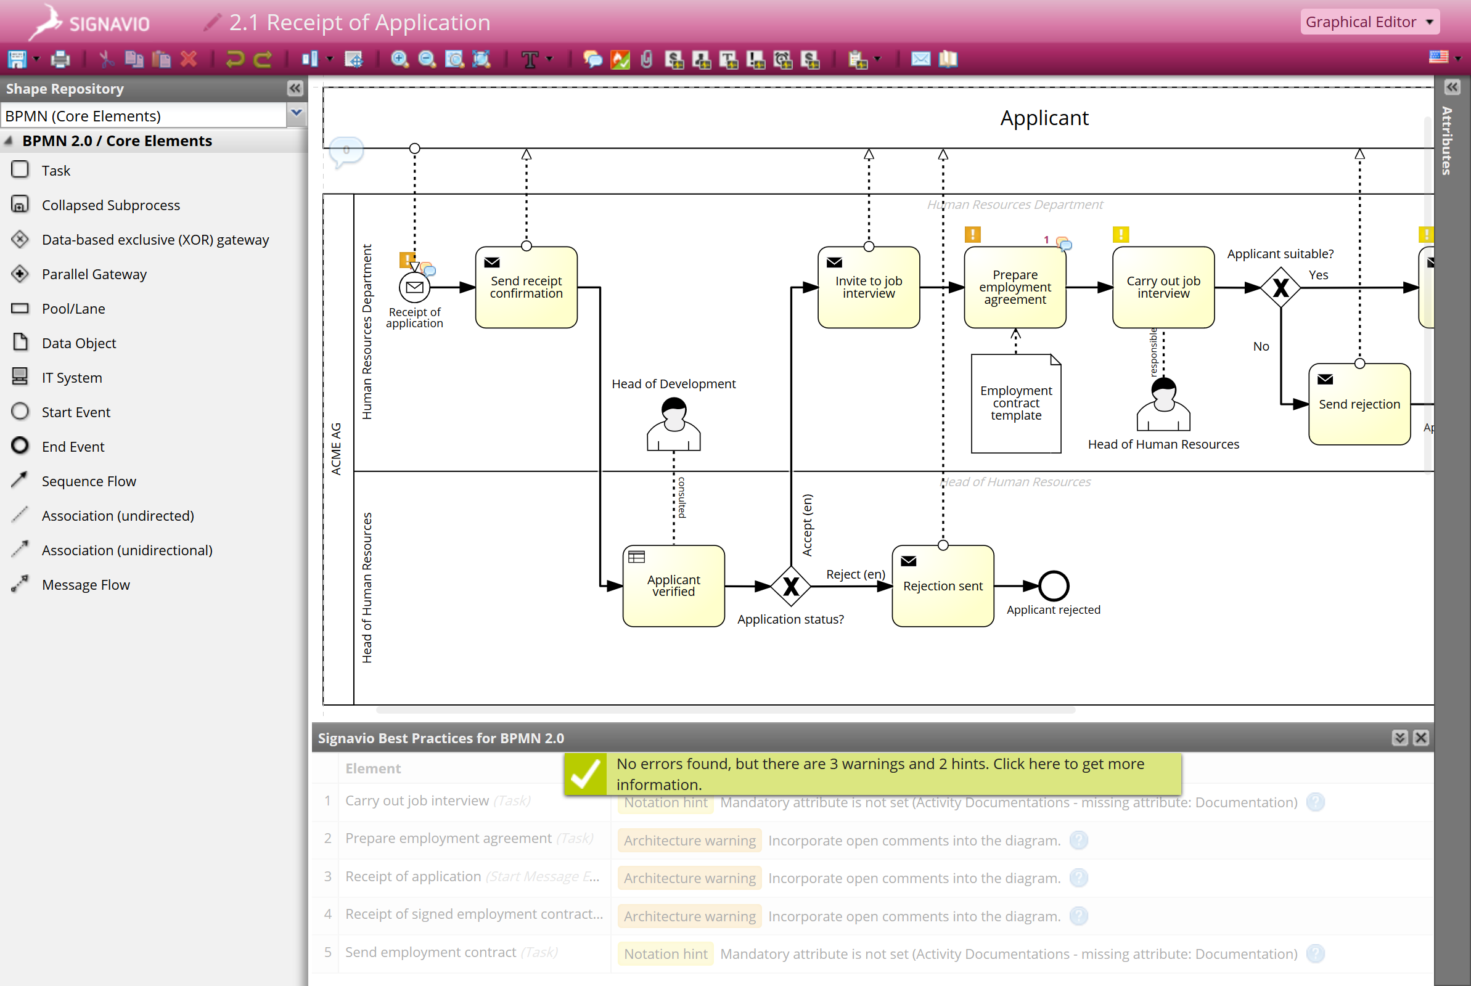Click the Undo icon in toolbar

(x=236, y=59)
